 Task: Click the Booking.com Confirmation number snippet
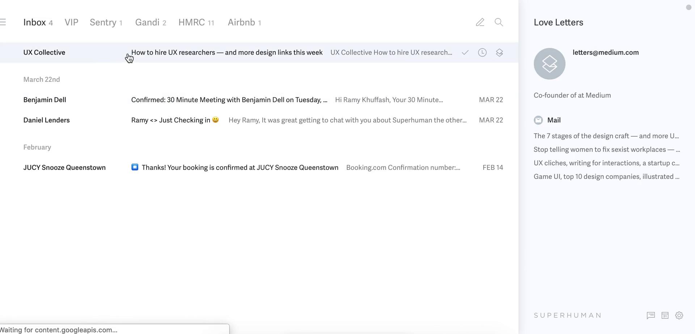403,167
